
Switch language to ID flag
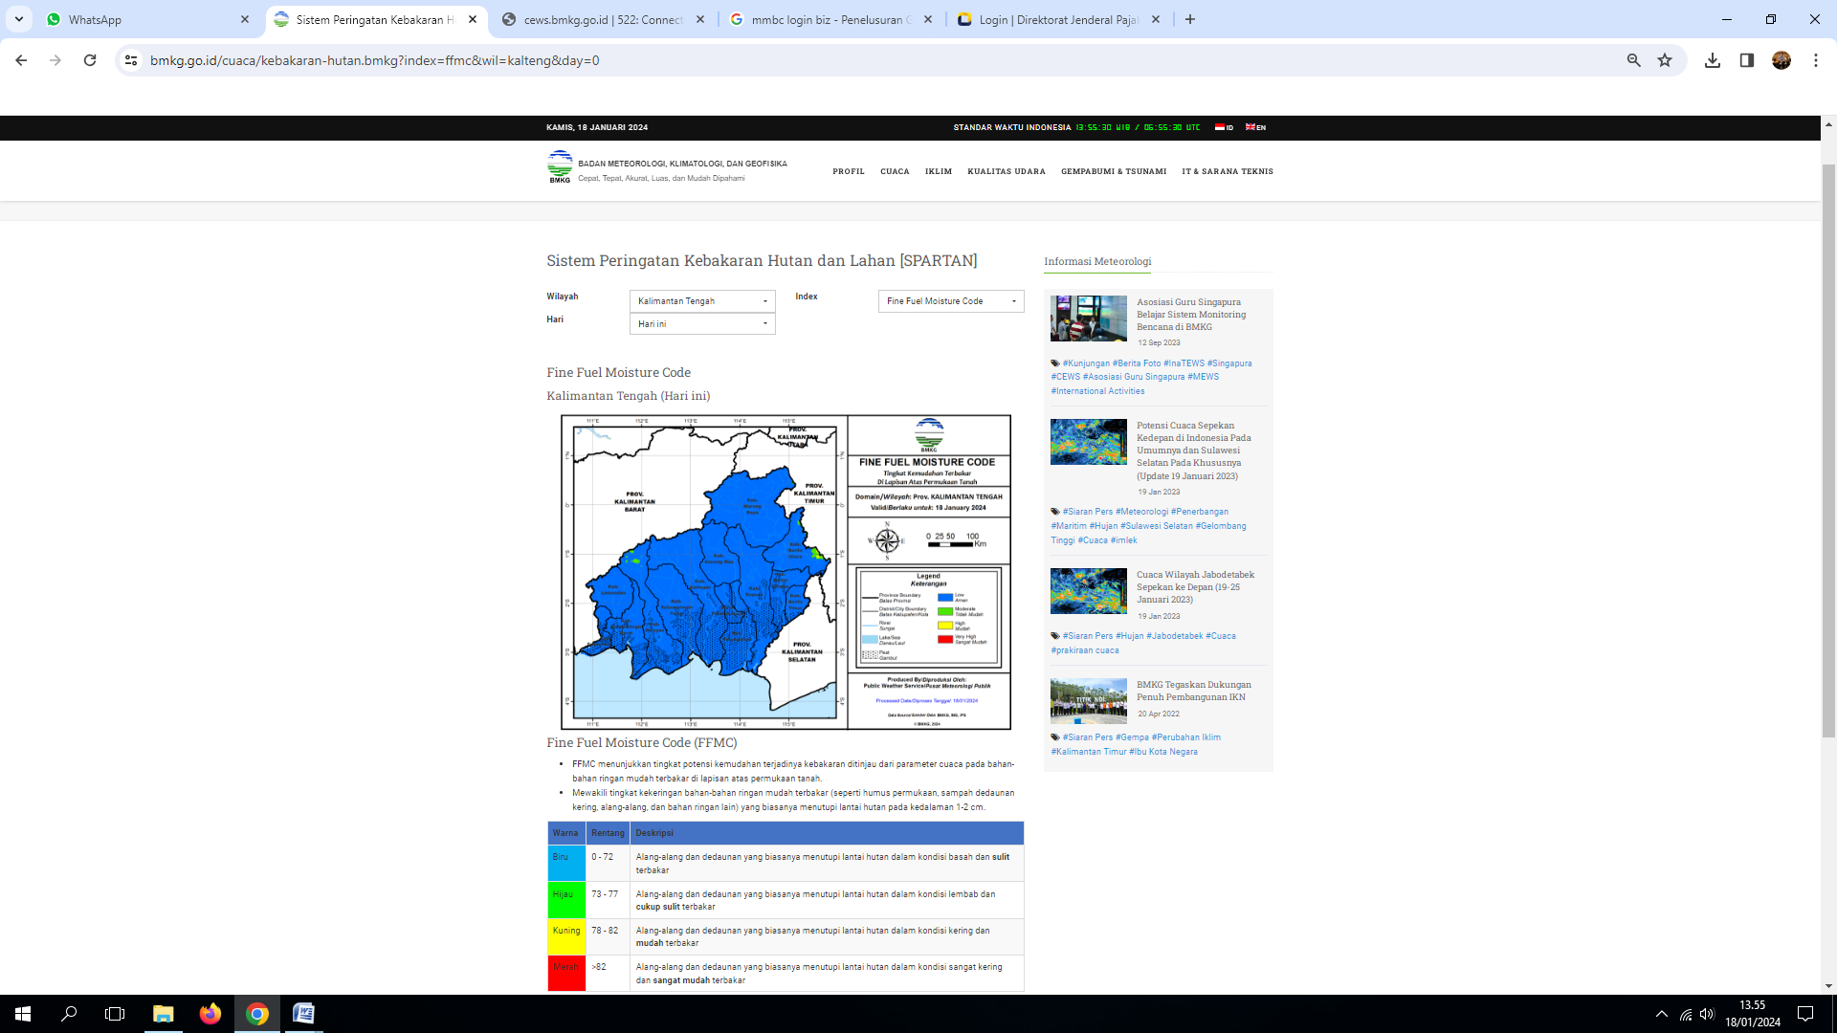[1224, 127]
